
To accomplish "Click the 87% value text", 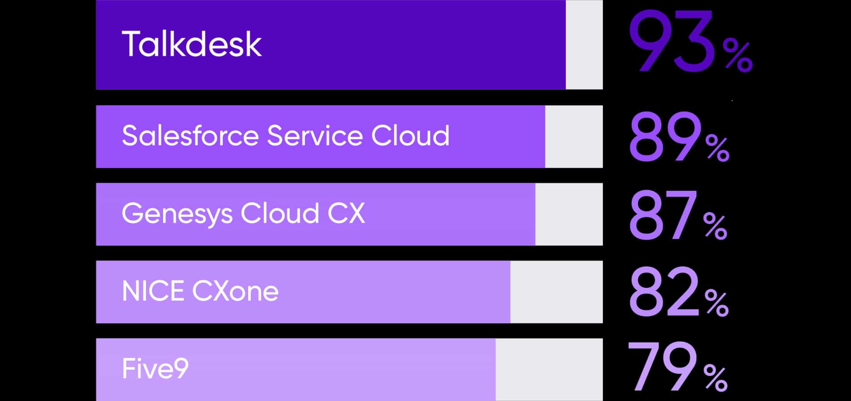I will pos(678,215).
